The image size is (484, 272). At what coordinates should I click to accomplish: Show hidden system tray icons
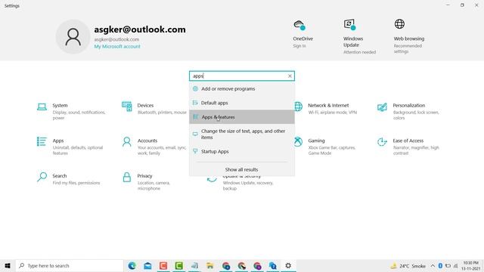pos(433,265)
